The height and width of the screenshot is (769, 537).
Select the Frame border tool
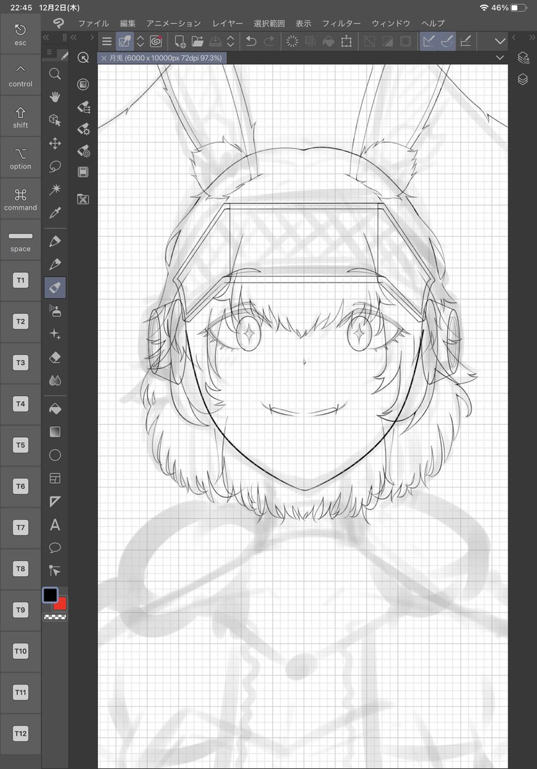point(55,478)
